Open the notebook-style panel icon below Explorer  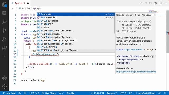pyautogui.click(x=4, y=13)
